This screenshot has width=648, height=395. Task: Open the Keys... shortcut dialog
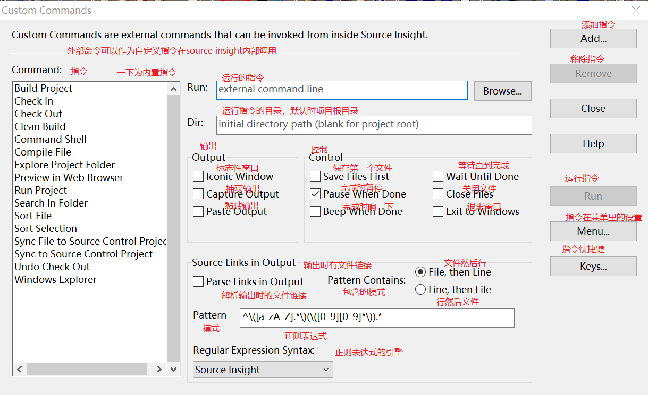coord(593,267)
